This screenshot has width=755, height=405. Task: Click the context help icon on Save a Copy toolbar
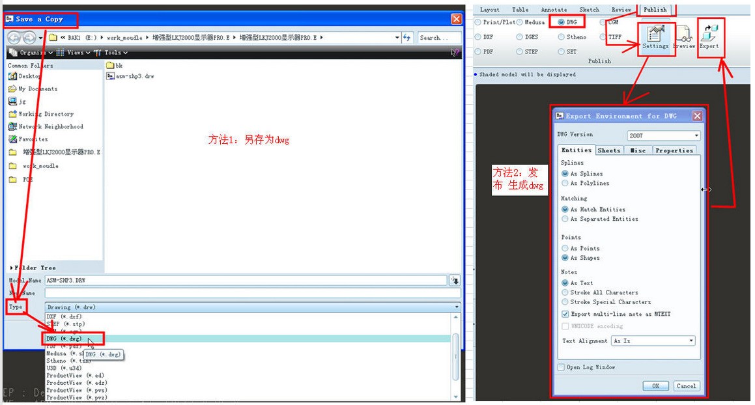pos(454,53)
